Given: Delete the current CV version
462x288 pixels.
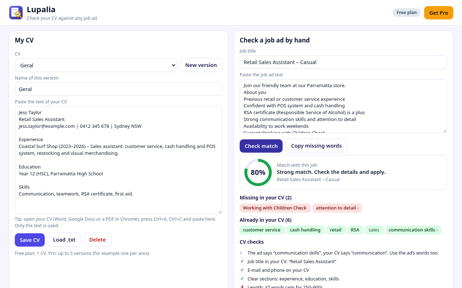Looking at the screenshot, I should 97,240.
